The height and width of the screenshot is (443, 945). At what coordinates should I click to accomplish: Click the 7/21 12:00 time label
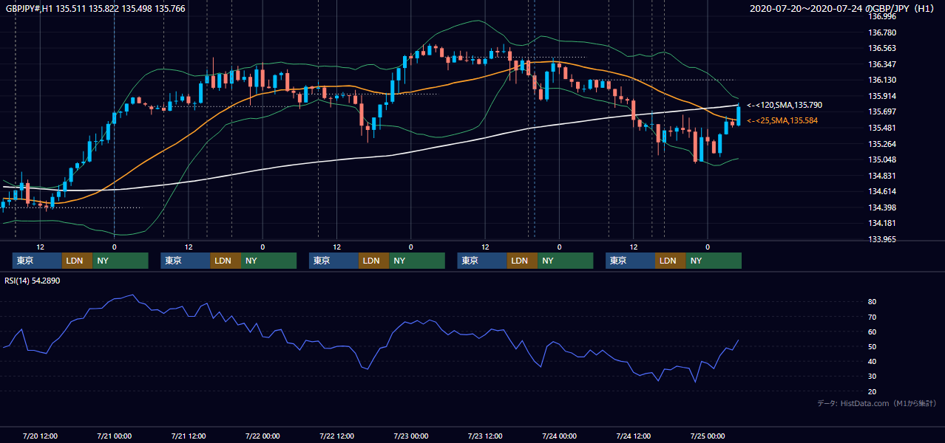click(188, 436)
